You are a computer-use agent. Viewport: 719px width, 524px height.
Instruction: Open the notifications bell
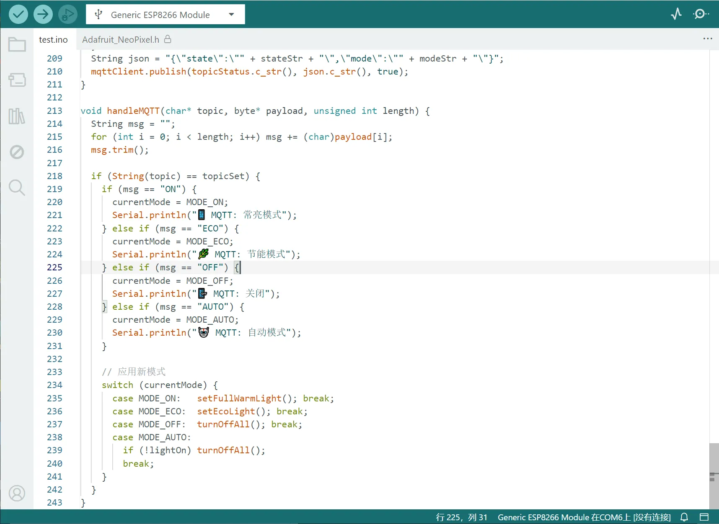pos(684,517)
